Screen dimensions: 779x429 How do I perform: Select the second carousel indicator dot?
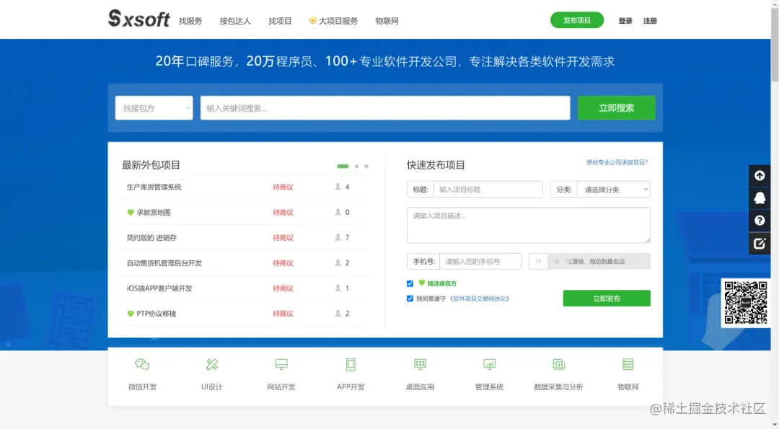coord(357,167)
